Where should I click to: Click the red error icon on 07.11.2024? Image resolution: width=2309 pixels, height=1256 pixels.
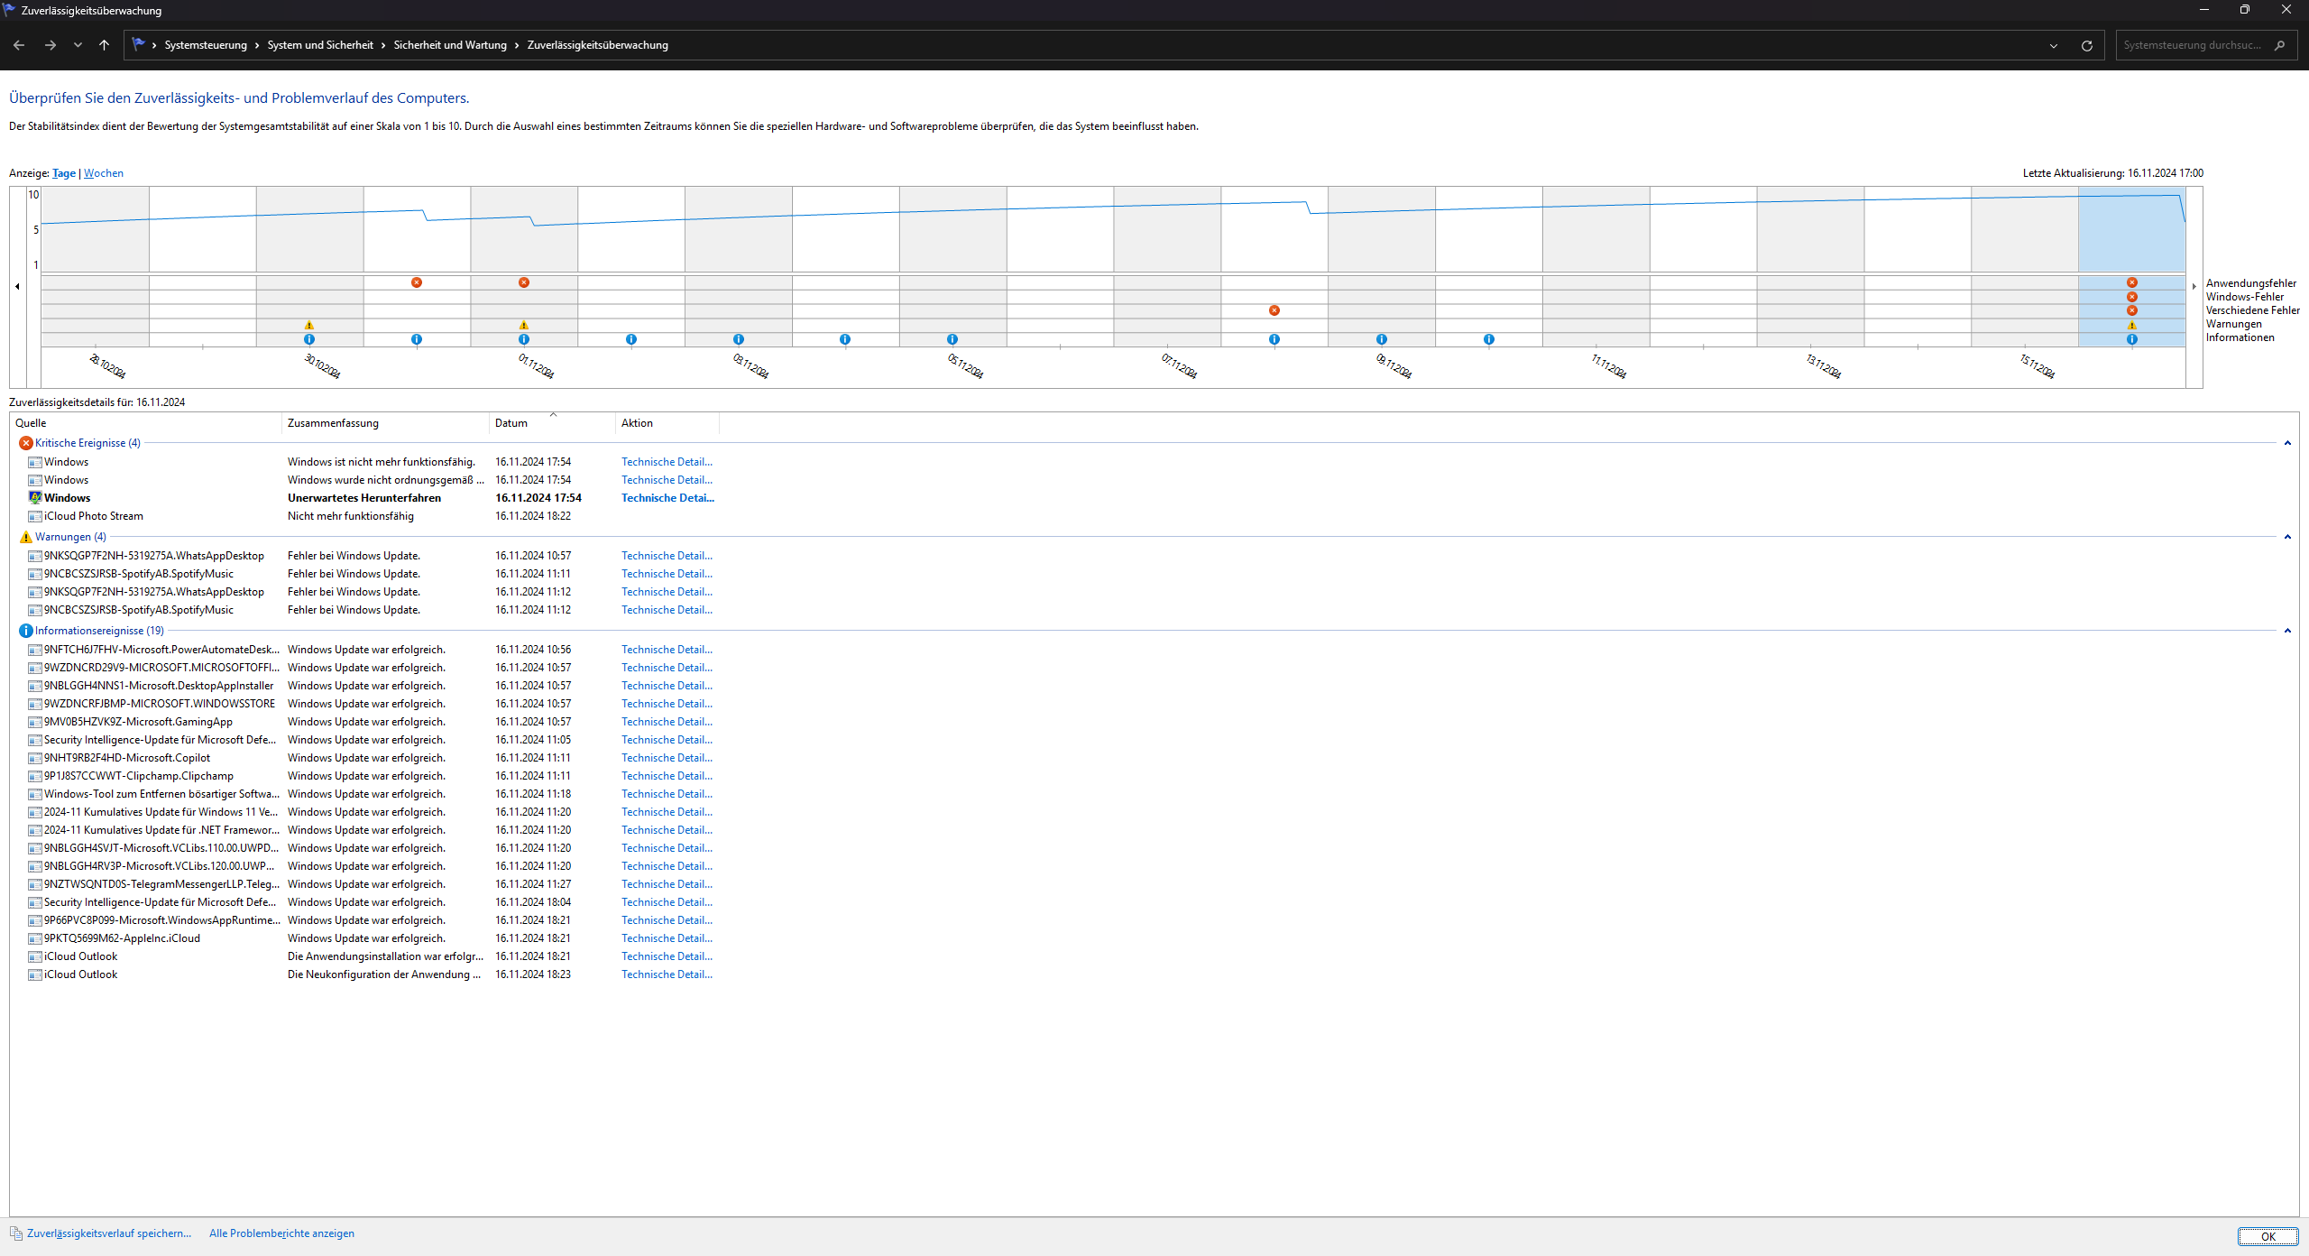click(1274, 310)
